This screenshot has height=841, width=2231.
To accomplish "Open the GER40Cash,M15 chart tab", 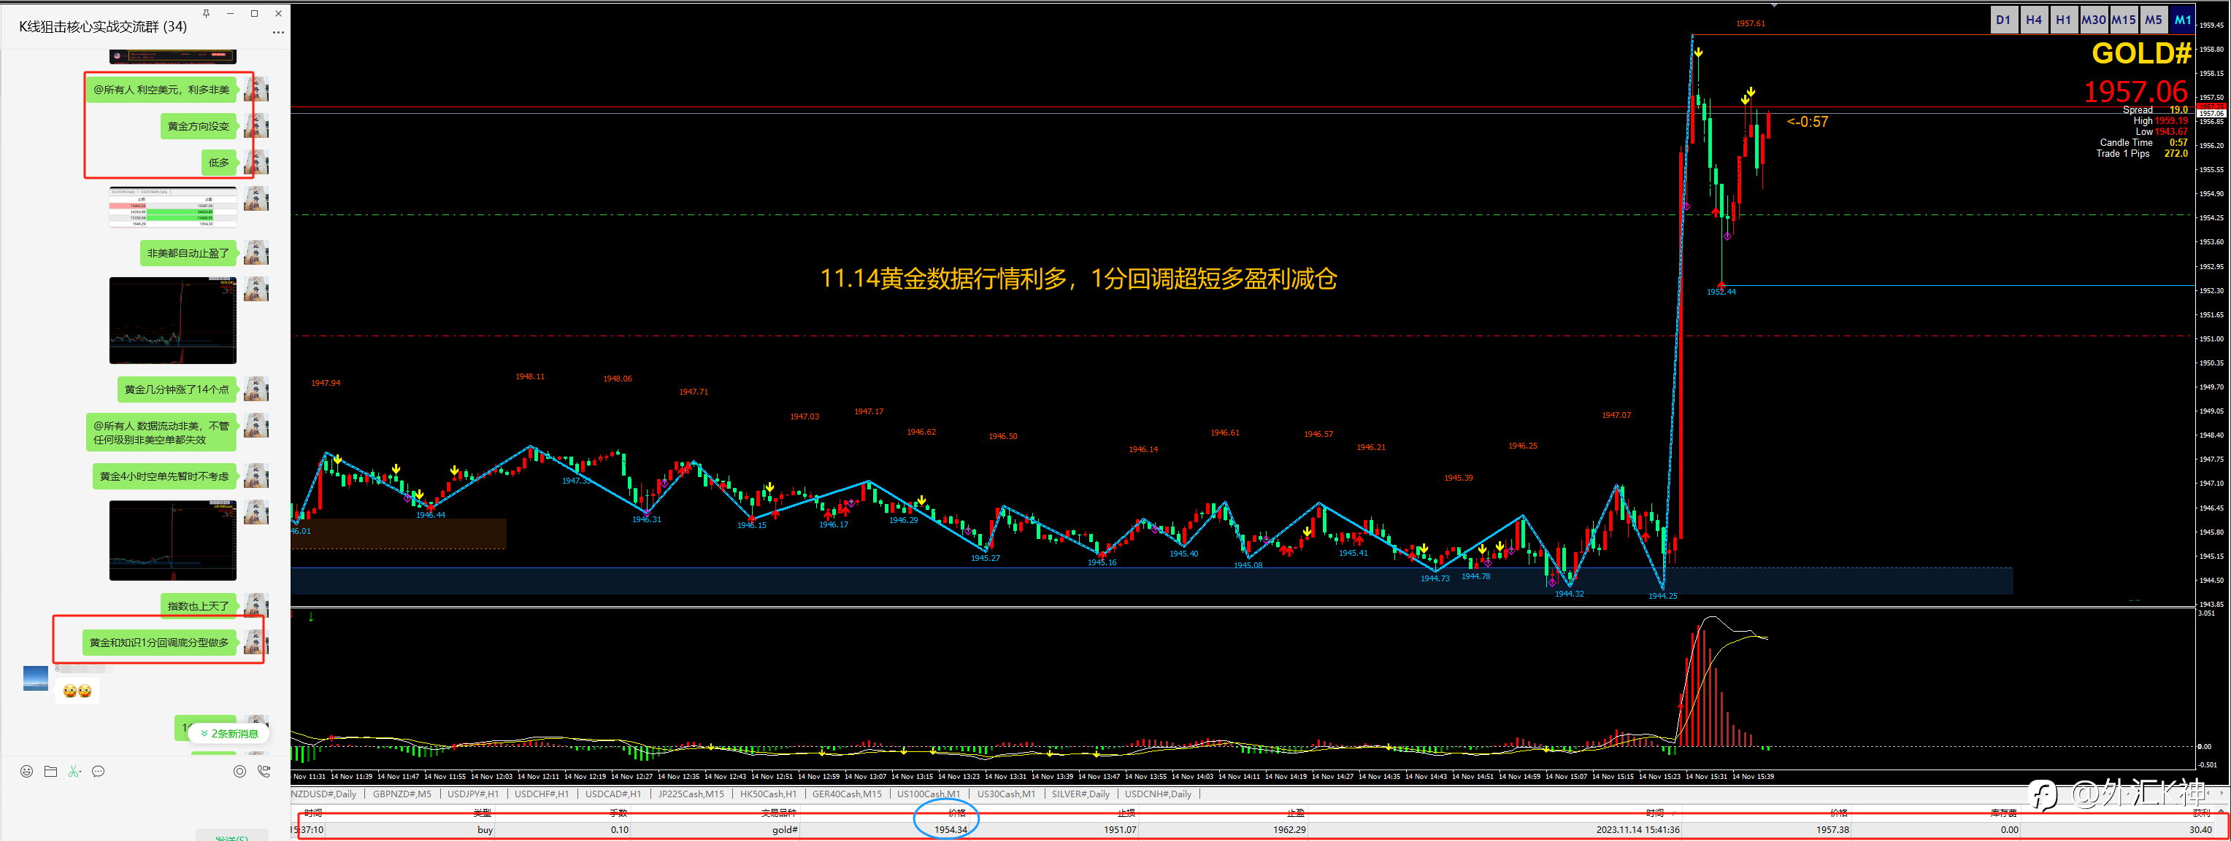I will (x=847, y=794).
